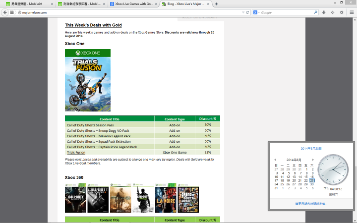Click the 33% discount cell

[208, 153]
